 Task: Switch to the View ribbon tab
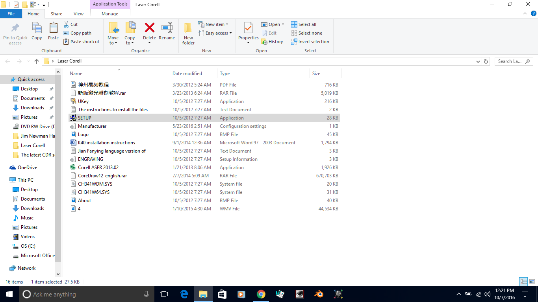78,14
